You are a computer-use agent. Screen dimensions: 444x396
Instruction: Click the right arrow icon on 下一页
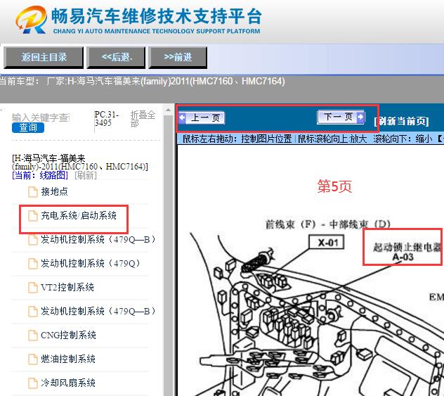click(x=360, y=117)
